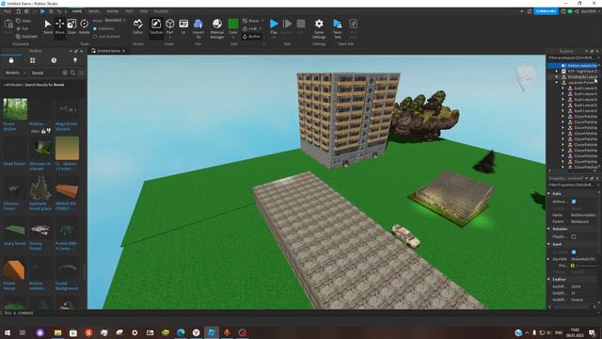Toggle the Anchor button
This screenshot has width=602, height=339.
click(x=252, y=37)
